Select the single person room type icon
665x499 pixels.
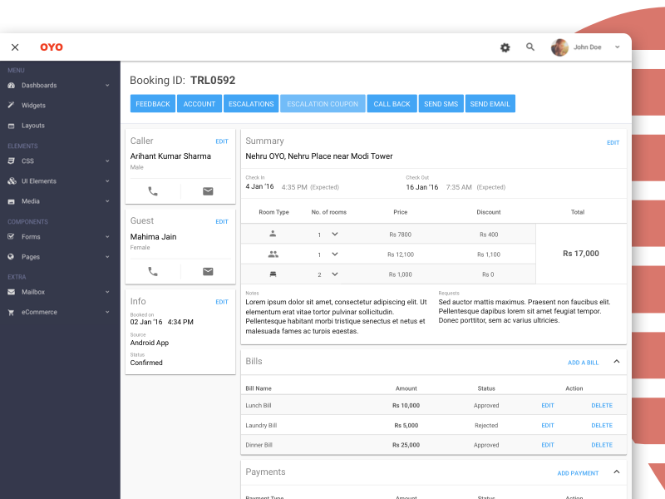273,234
